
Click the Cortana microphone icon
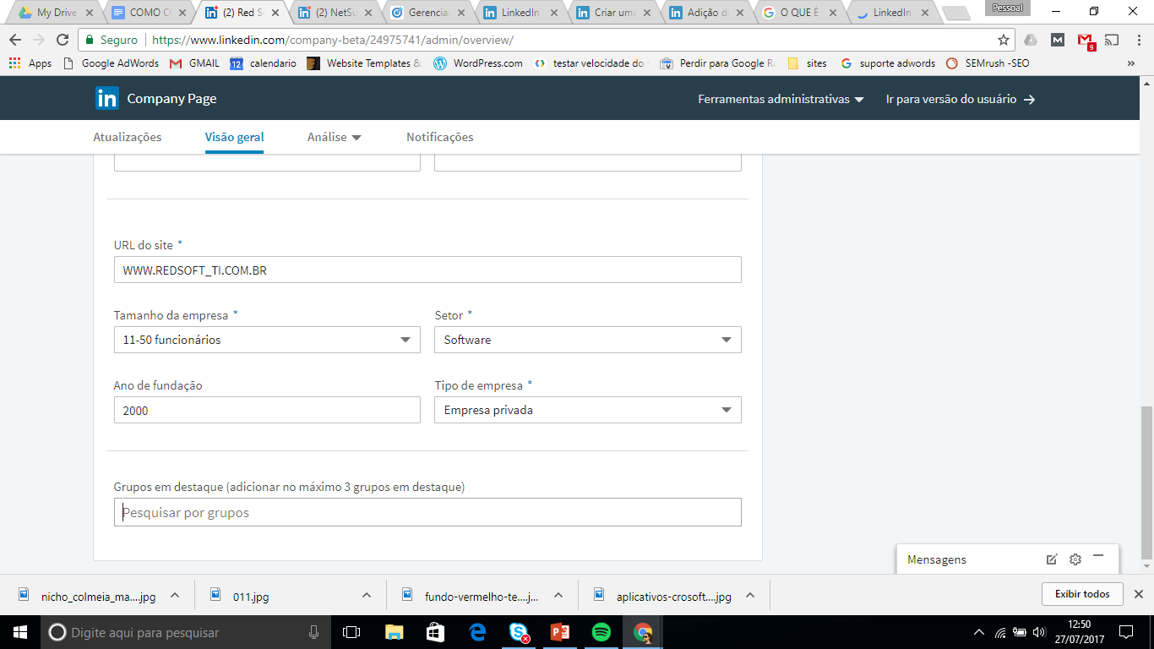point(314,632)
